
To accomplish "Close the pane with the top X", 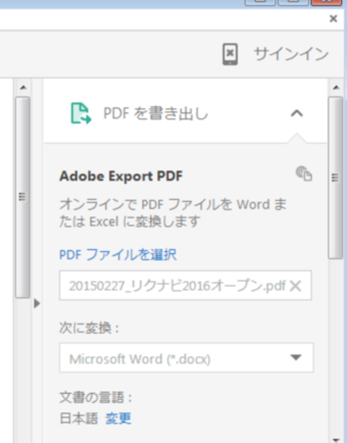I will (x=333, y=19).
